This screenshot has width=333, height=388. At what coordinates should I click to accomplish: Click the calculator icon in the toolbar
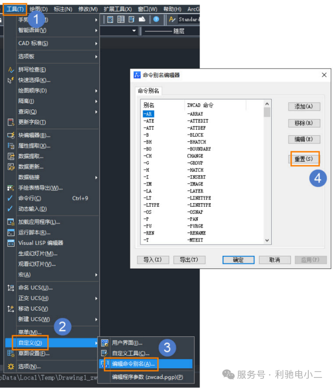coord(110,19)
